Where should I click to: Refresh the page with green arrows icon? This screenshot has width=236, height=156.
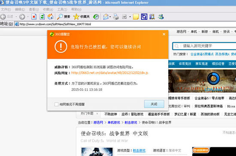(x=42, y=17)
